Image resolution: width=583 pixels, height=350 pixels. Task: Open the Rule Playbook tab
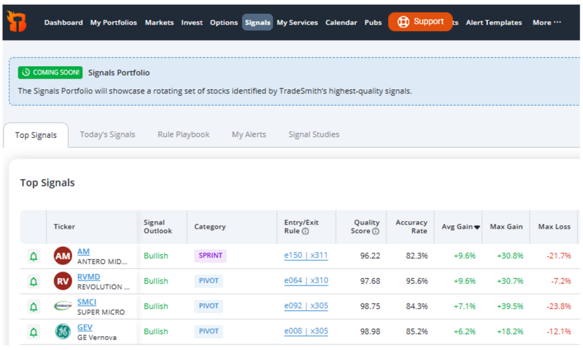(x=183, y=135)
